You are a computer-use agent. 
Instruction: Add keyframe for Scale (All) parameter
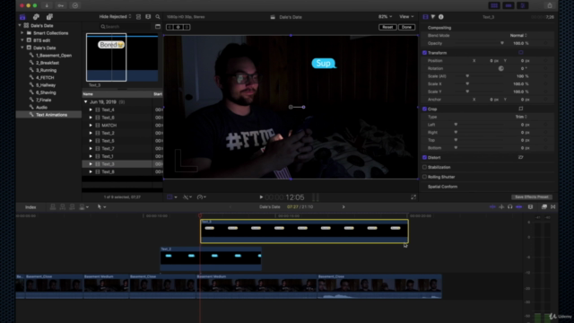click(546, 76)
